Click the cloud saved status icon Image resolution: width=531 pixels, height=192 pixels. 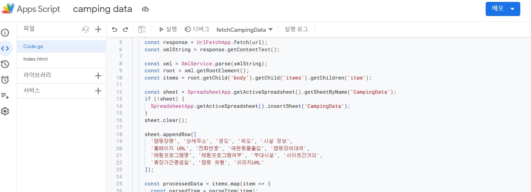pos(145,9)
